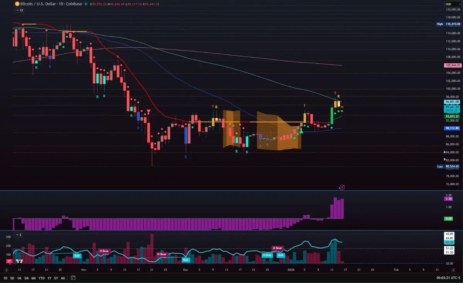463x283 pixels.
Task: Click the Low 80,524.65 price label
Action: pyautogui.click(x=448, y=166)
